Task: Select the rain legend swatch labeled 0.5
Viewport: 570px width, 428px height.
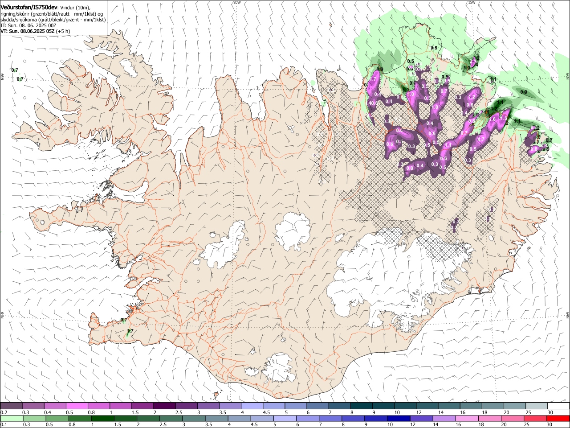Action: (x=57, y=419)
